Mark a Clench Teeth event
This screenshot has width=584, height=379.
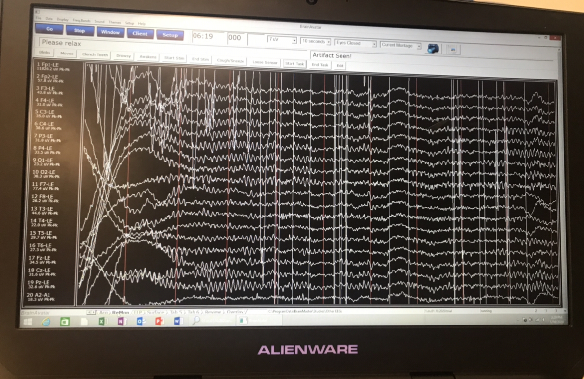coord(95,55)
